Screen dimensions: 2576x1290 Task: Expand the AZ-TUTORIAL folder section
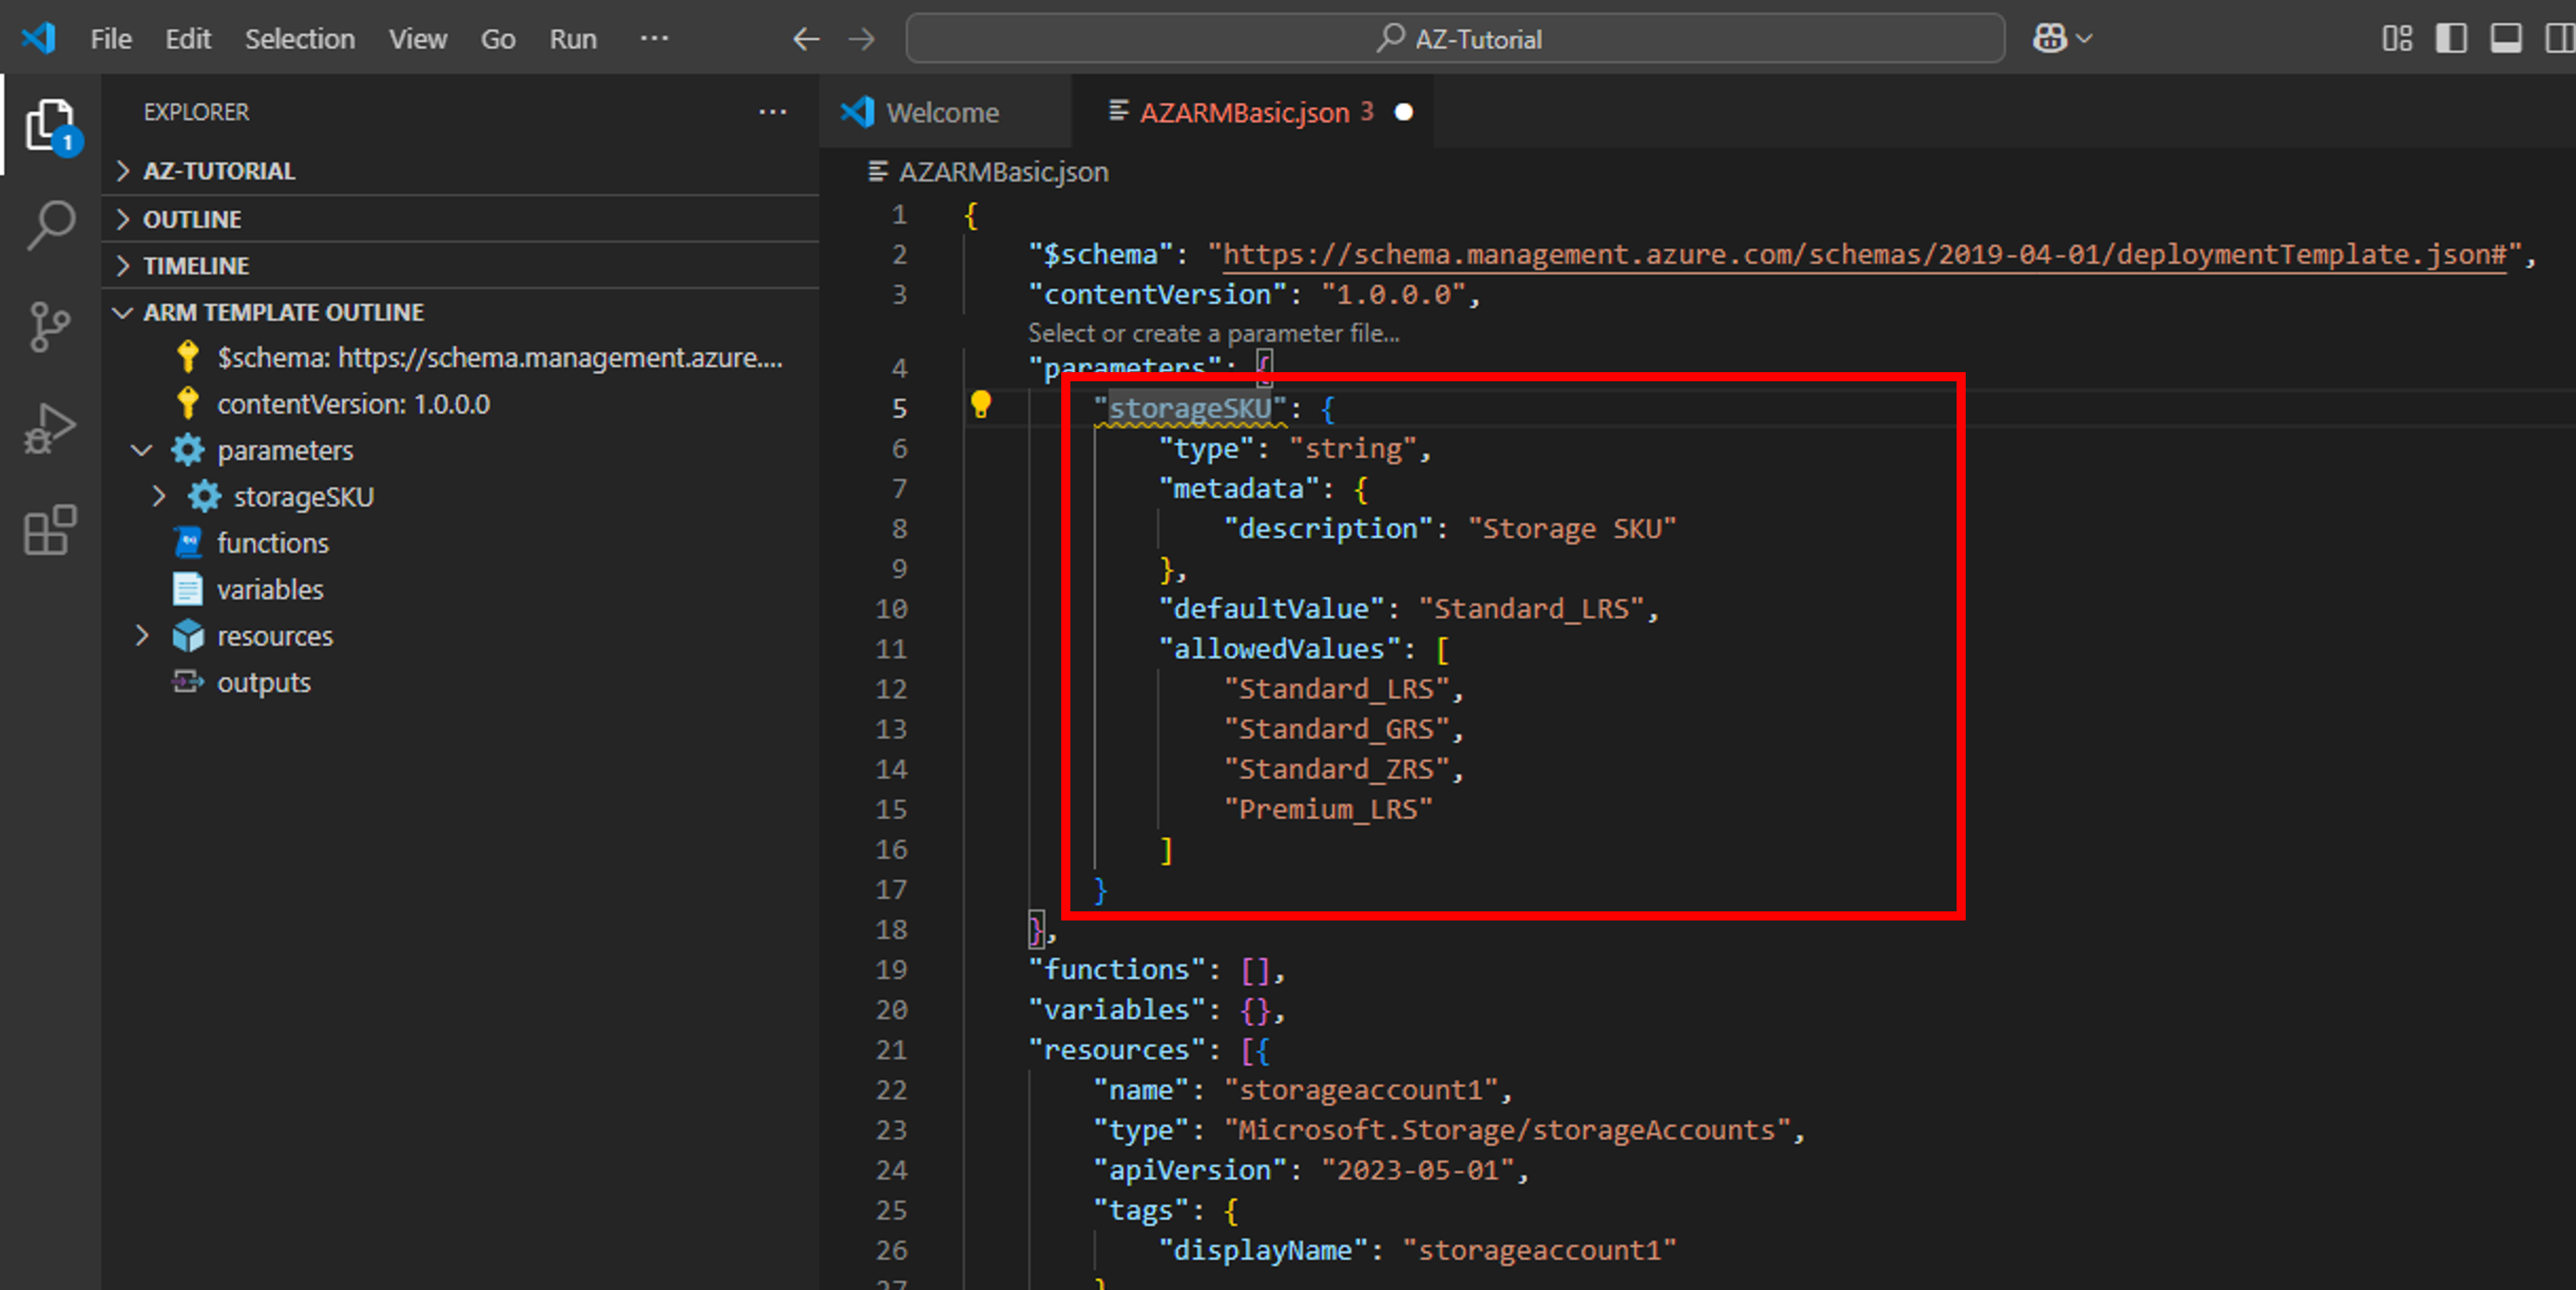point(219,171)
